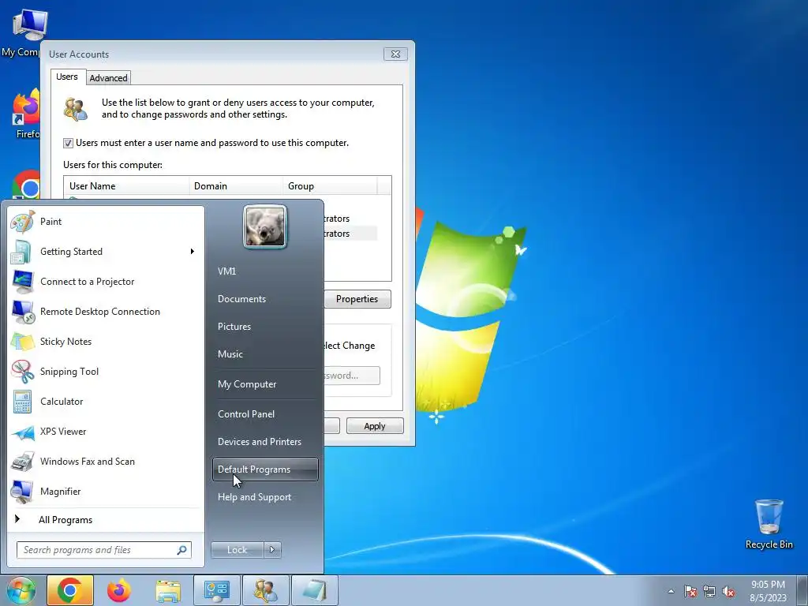The height and width of the screenshot is (606, 808).
Task: Switch to the Advanced tab
Action: 108,78
